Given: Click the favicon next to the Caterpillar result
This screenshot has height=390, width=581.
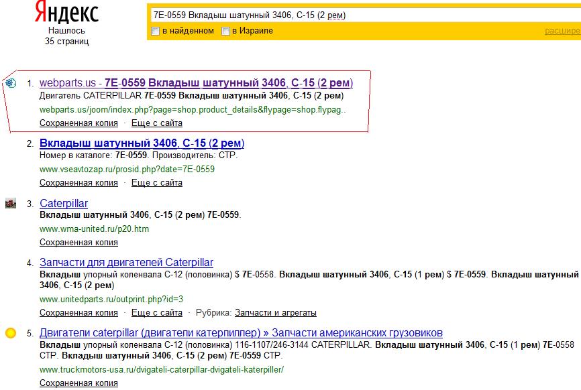Looking at the screenshot, I should (x=11, y=203).
